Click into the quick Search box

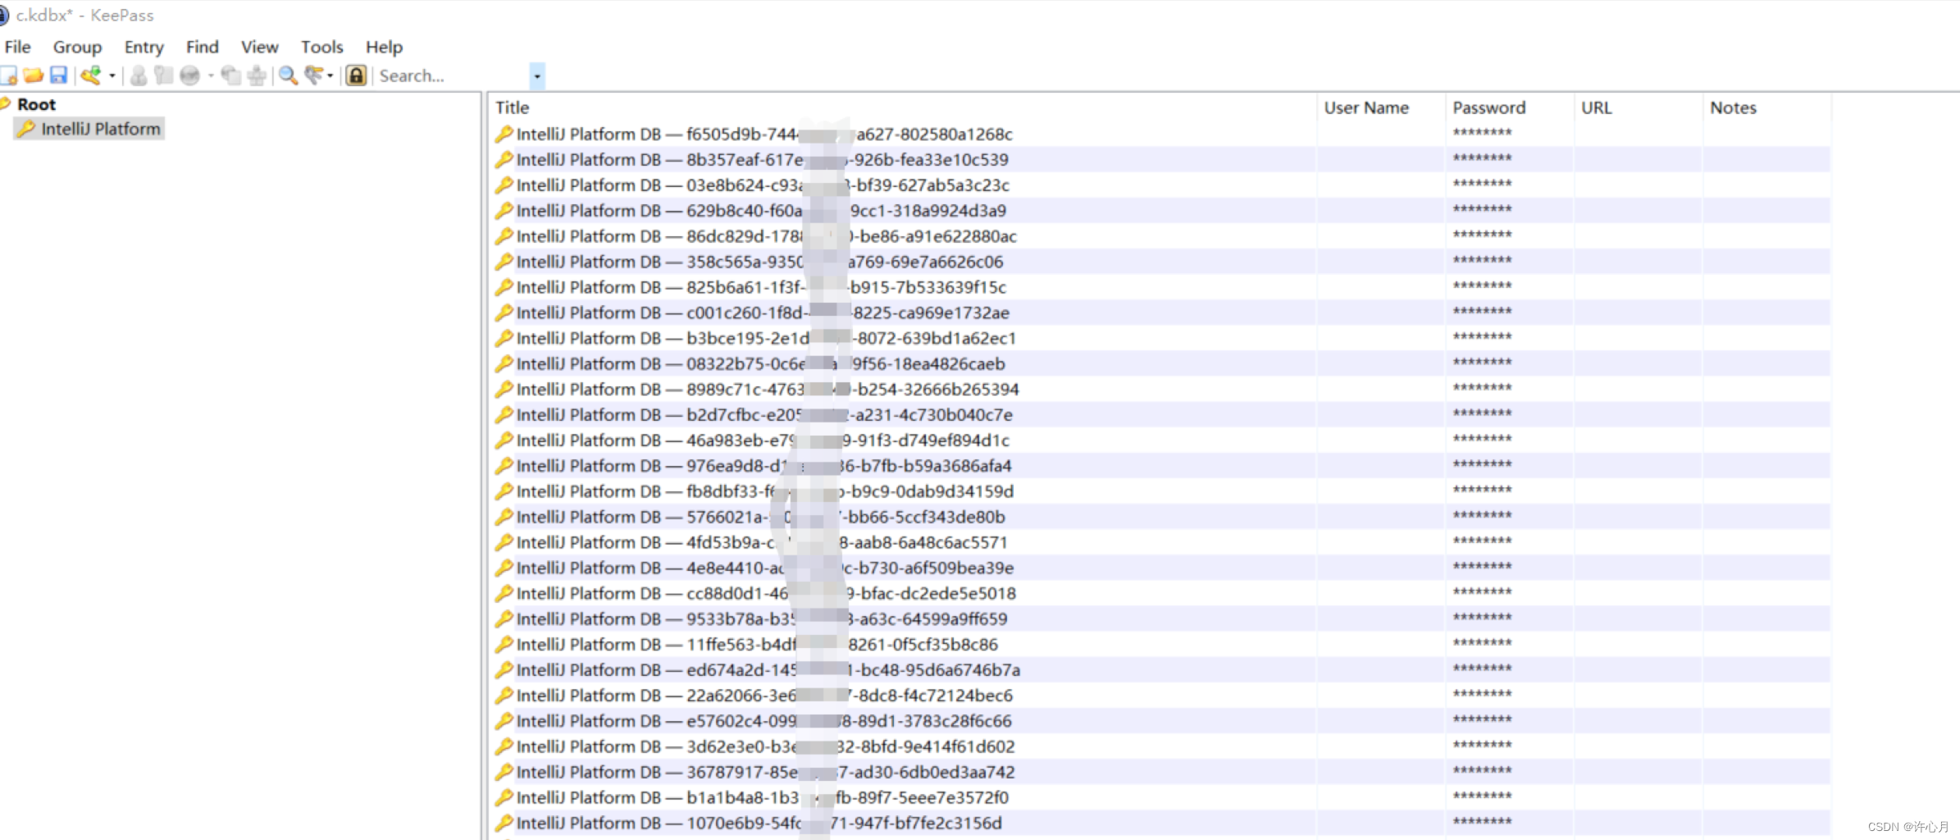pyautogui.click(x=453, y=75)
